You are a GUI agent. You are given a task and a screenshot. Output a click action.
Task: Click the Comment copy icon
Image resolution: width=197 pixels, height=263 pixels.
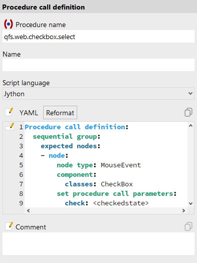188,226
